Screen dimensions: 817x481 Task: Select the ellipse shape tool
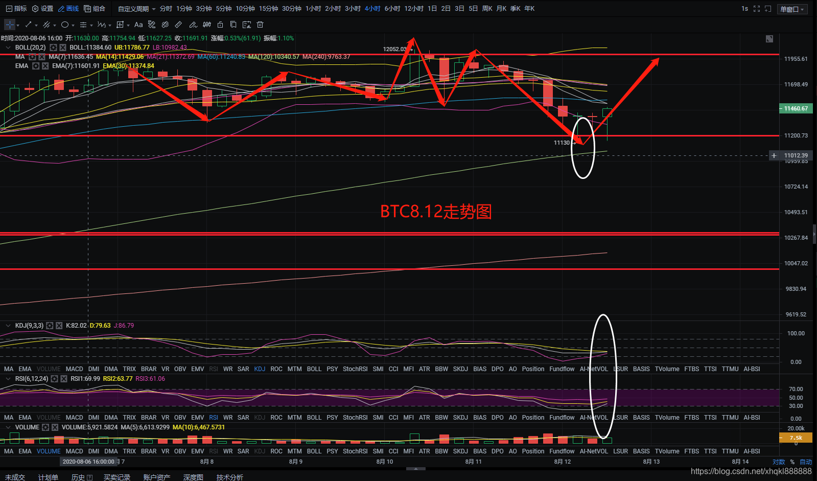pyautogui.click(x=65, y=25)
